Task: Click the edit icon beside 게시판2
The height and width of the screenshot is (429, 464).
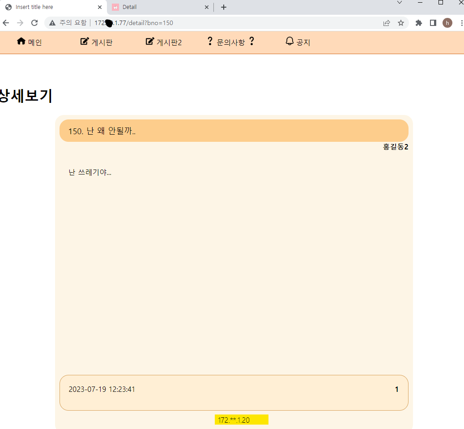Action: coord(150,41)
